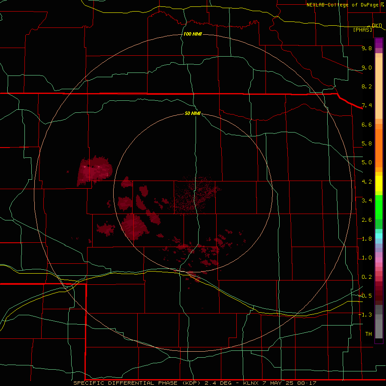The image size is (386, 386).
Task: Click the 7.4 value on the color scale
Action: point(367,106)
